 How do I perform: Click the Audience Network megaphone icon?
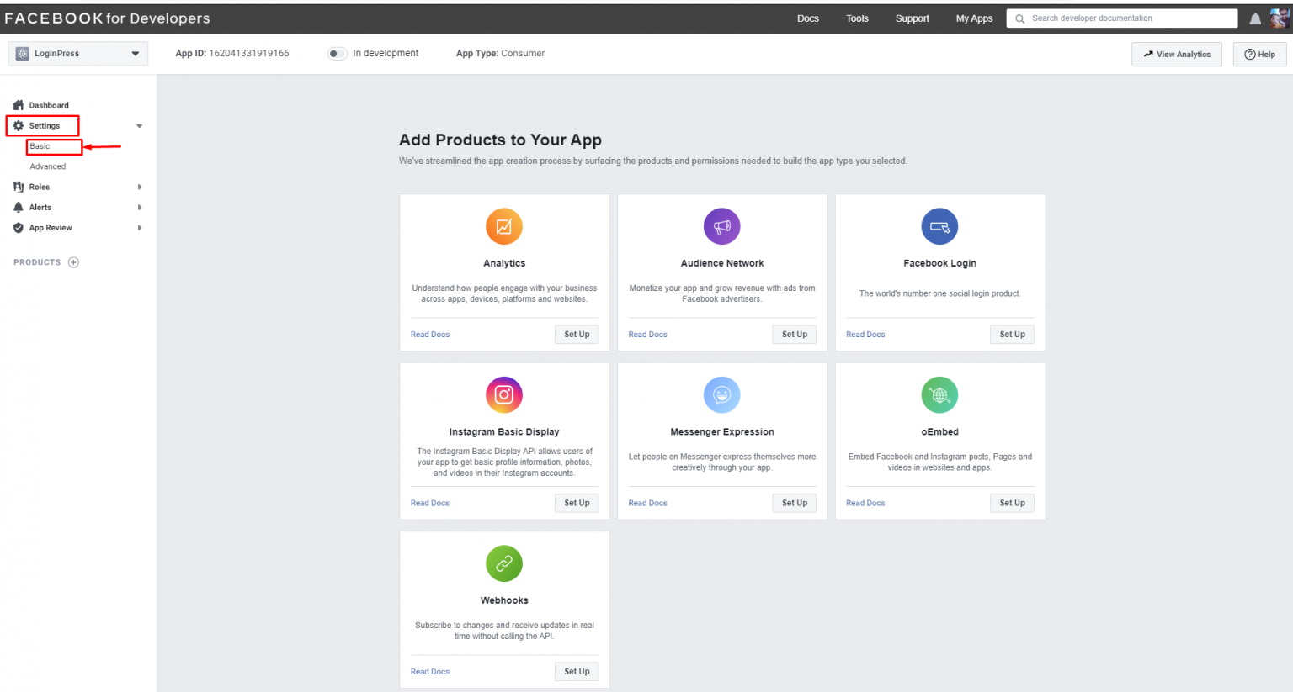[721, 225]
